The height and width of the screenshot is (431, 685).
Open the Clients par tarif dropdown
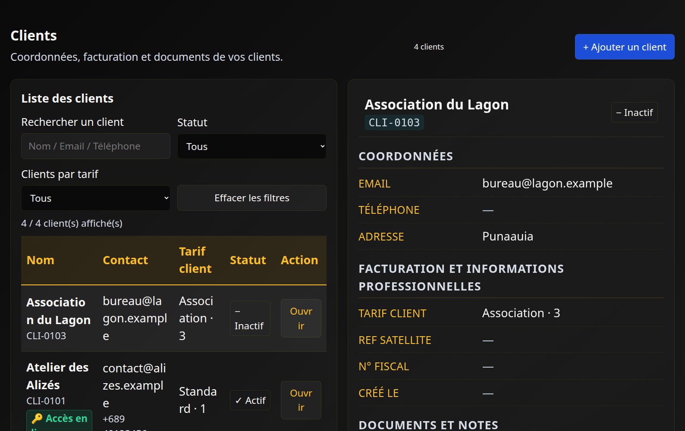click(x=96, y=198)
